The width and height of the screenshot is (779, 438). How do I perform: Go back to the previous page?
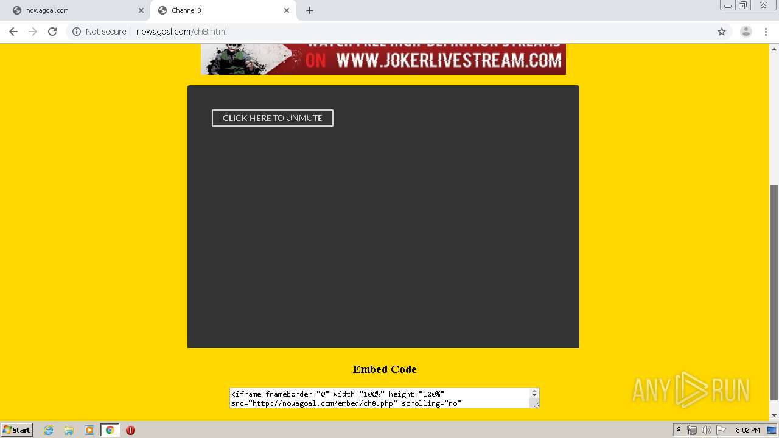pyautogui.click(x=13, y=32)
